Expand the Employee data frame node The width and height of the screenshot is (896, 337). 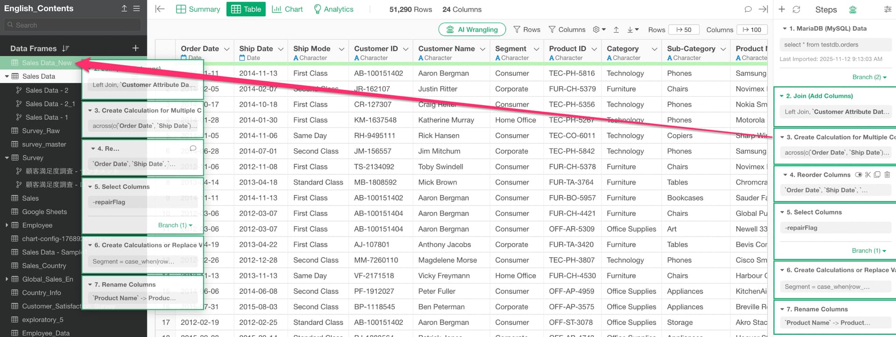pos(7,225)
